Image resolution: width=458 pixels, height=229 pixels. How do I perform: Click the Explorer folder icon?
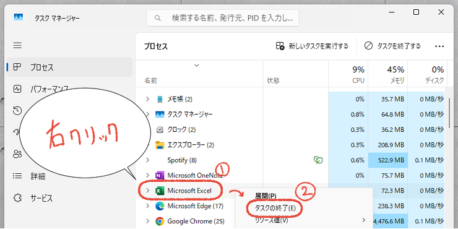160,145
